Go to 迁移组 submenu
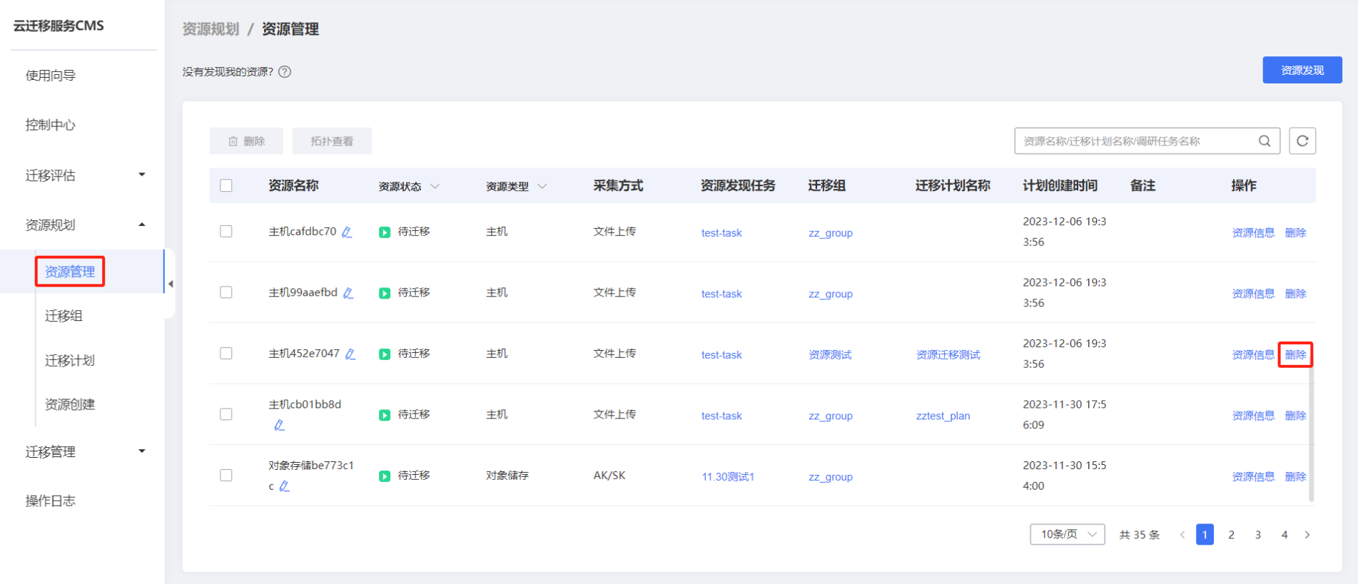This screenshot has height=584, width=1358. [64, 316]
